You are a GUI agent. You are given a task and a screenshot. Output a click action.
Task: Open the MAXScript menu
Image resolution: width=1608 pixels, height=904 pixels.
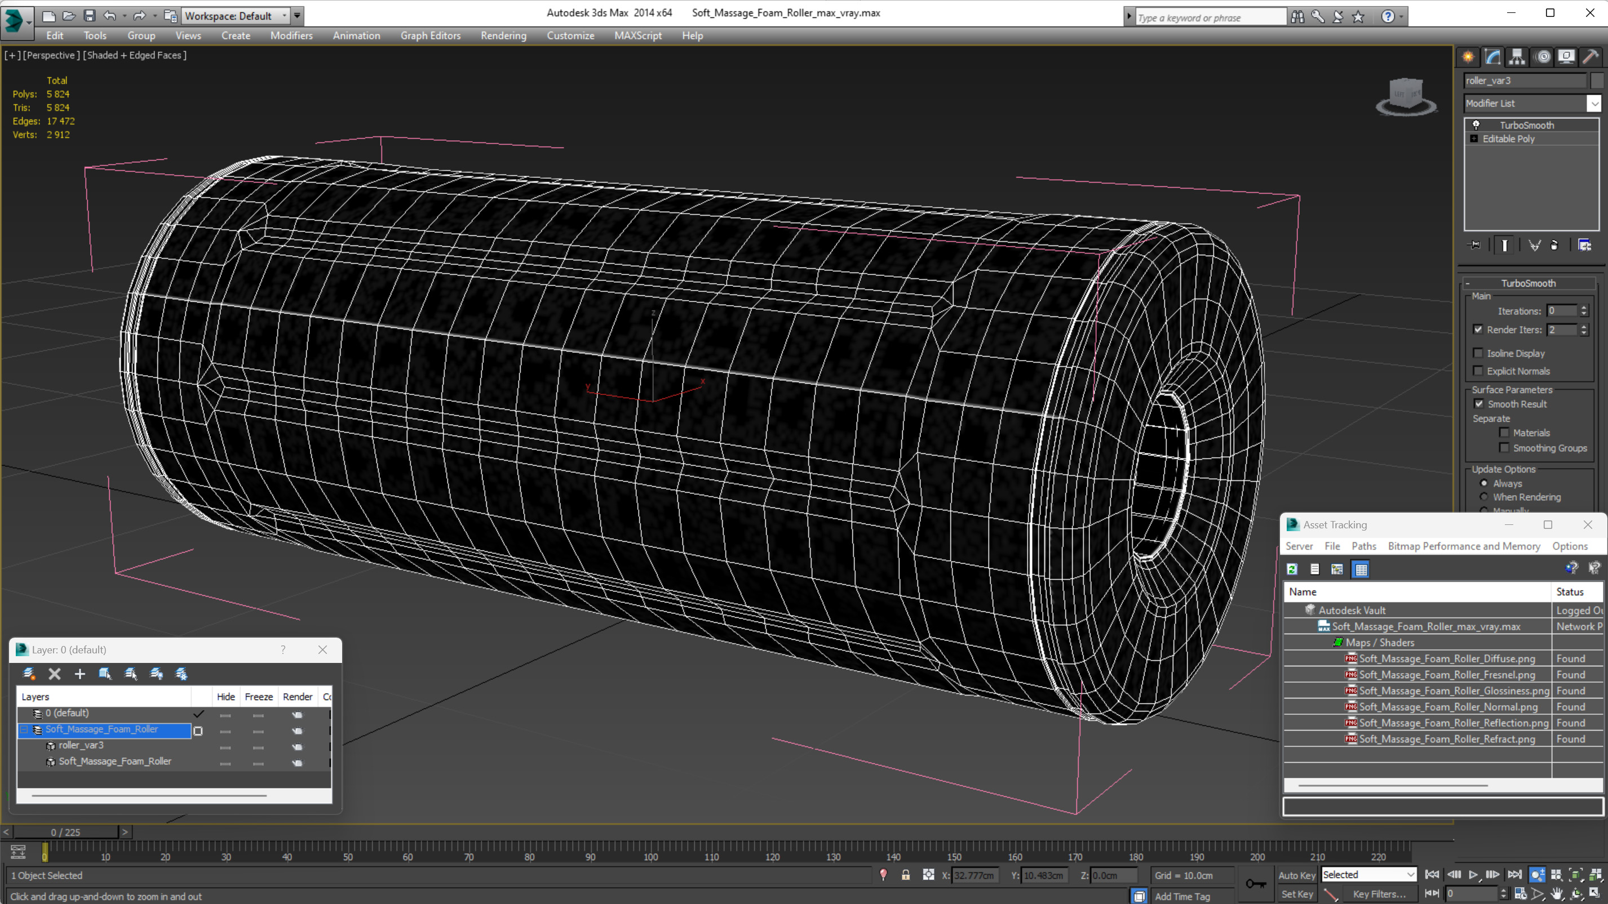637,35
